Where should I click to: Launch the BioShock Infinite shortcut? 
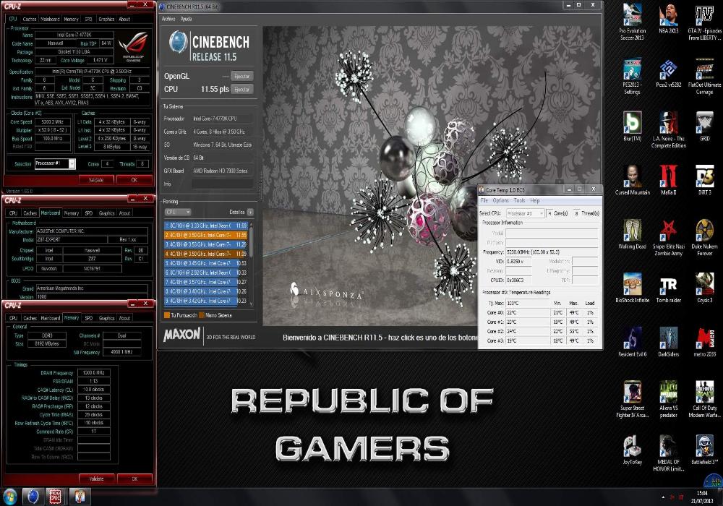(632, 288)
